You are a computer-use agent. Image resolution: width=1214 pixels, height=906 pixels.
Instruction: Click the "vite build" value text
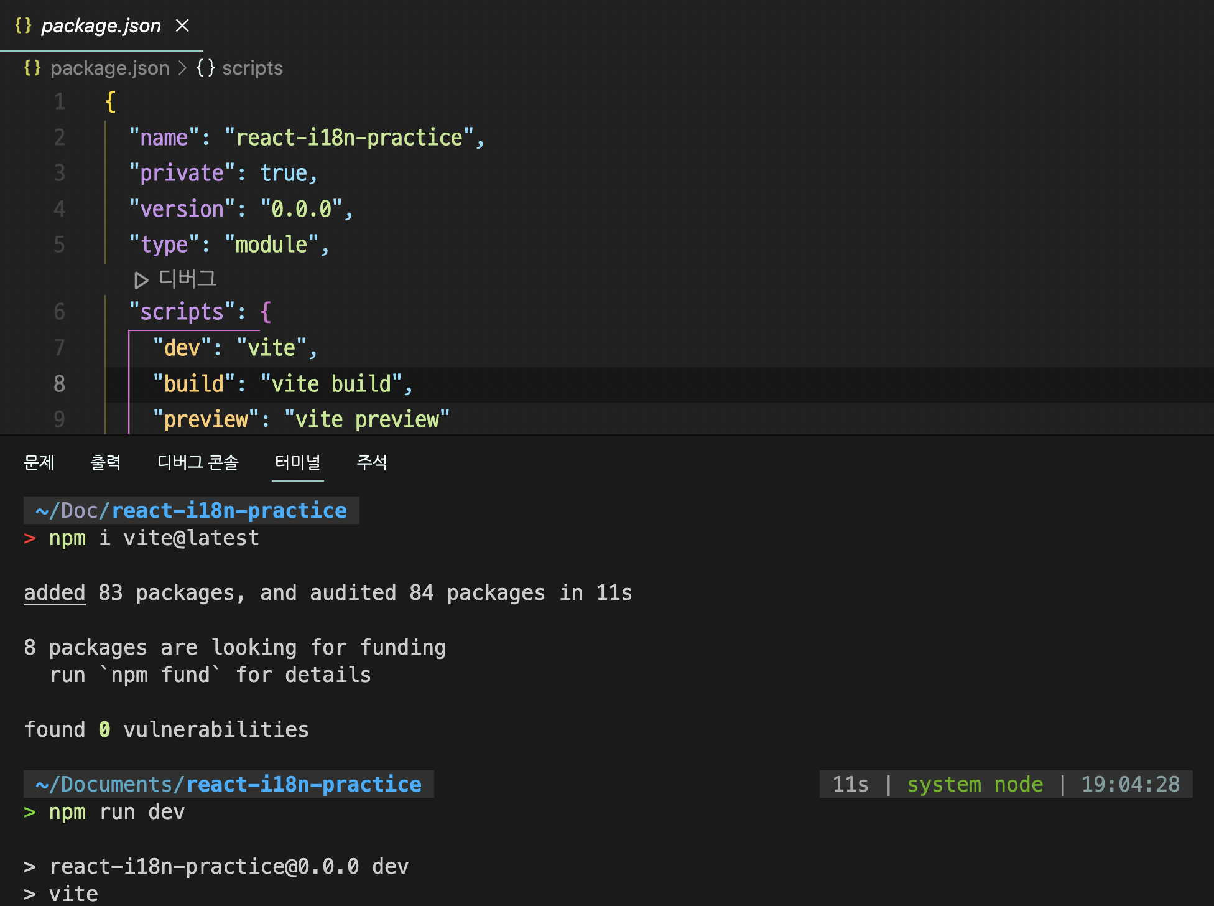(x=331, y=384)
